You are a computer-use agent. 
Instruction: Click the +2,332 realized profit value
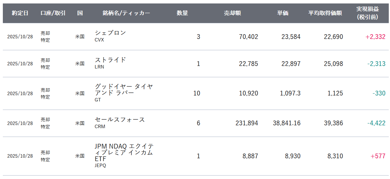click(375, 37)
